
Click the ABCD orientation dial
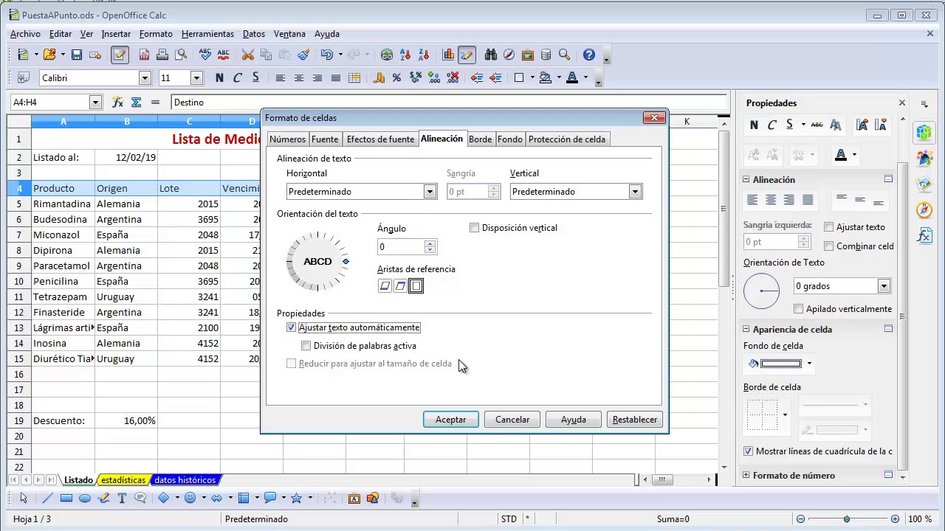317,262
